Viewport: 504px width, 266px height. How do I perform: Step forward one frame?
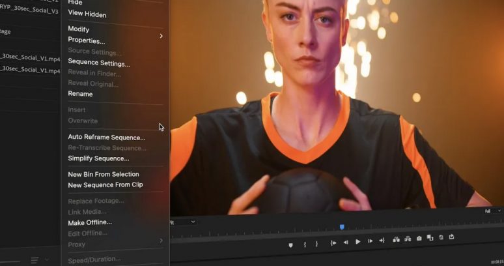click(x=370, y=242)
